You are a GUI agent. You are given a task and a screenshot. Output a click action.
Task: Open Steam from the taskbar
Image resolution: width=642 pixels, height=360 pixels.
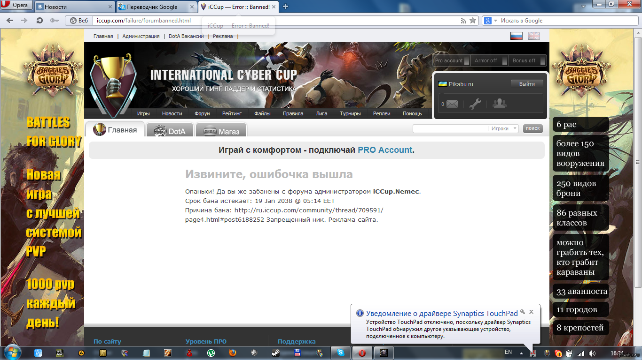coord(275,352)
